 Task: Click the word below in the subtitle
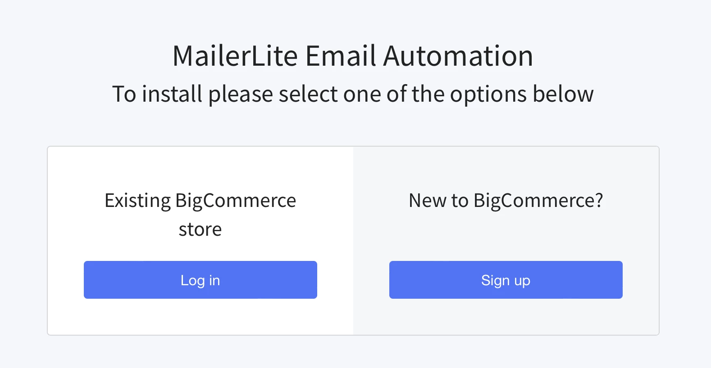[563, 94]
